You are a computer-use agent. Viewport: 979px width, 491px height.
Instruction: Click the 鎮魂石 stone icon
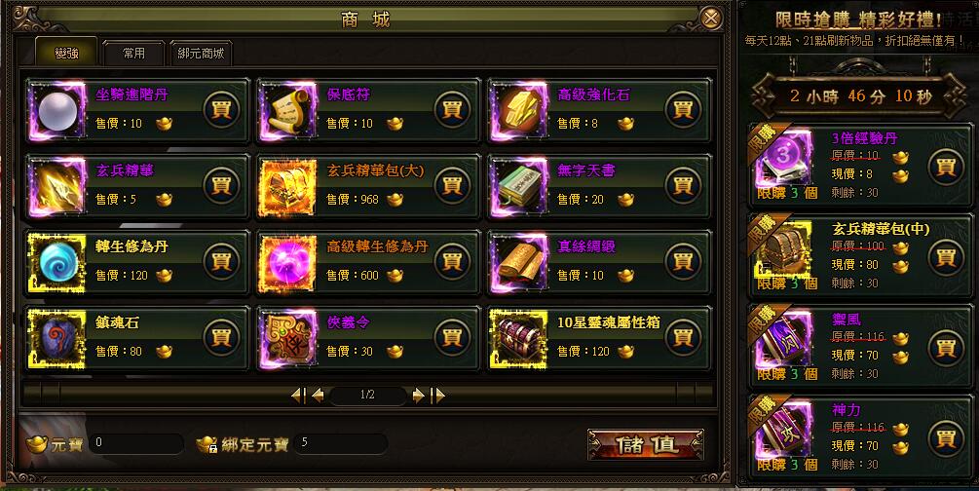click(x=57, y=339)
